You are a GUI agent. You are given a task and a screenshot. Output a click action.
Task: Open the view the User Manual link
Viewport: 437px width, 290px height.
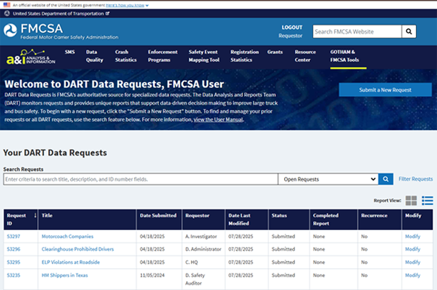pyautogui.click(x=218, y=119)
